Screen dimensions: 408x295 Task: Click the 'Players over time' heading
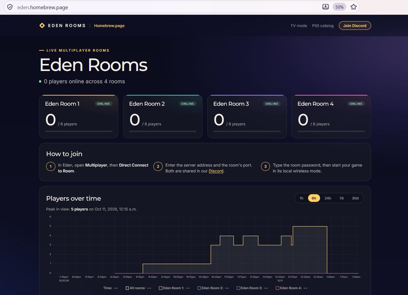(73, 198)
